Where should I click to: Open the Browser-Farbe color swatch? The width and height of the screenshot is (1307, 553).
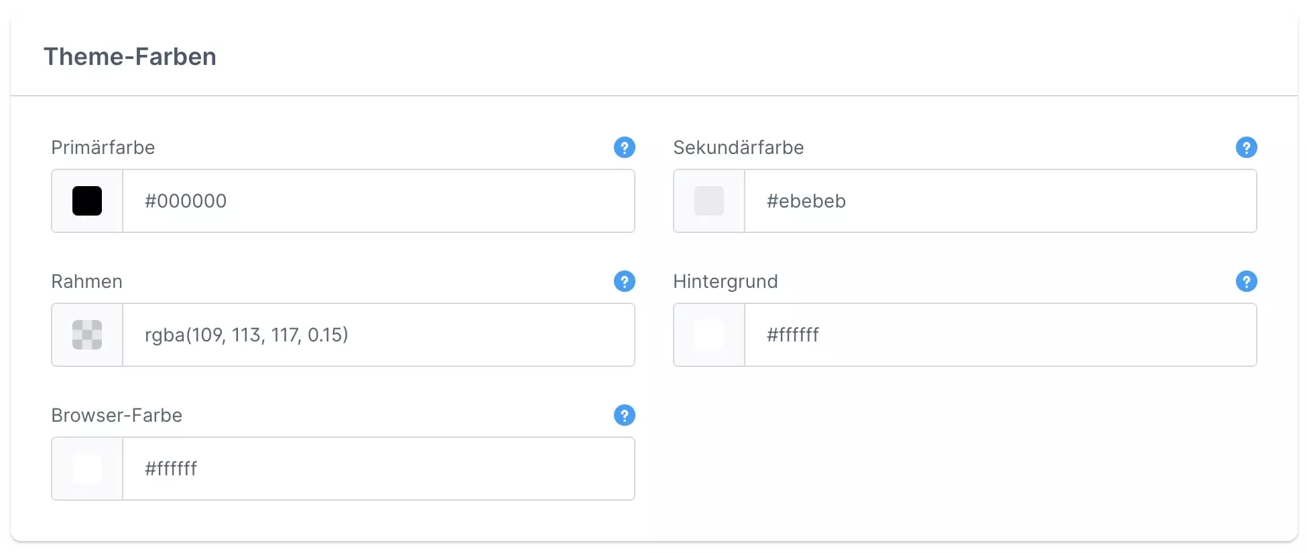[87, 469]
